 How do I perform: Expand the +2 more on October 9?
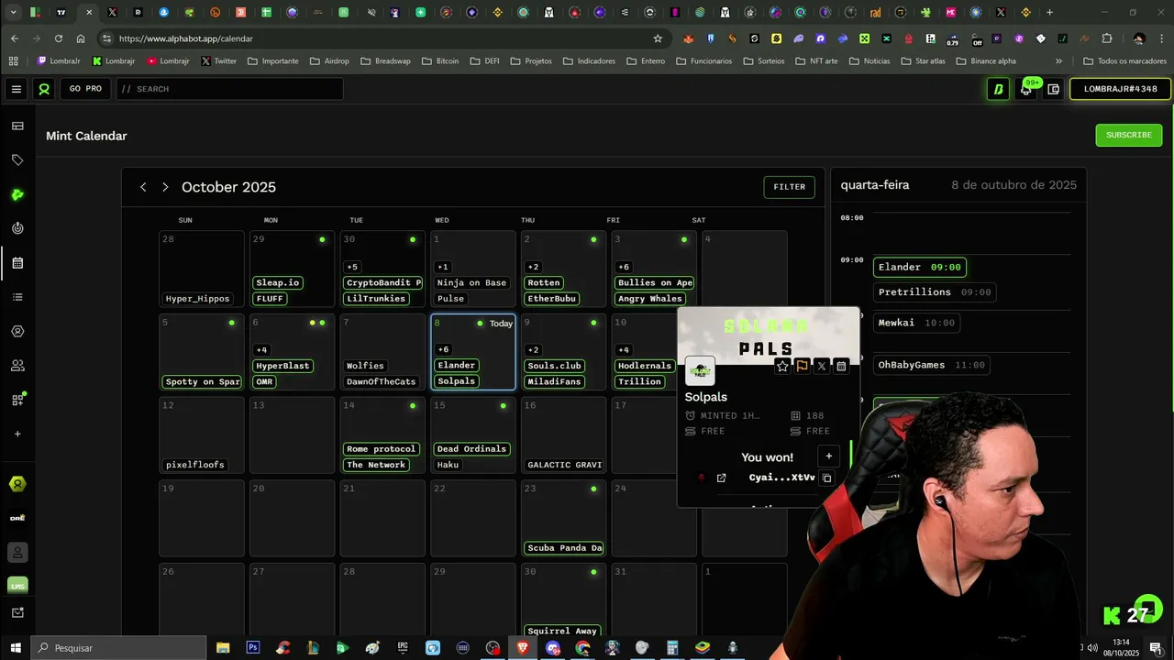[x=533, y=349]
